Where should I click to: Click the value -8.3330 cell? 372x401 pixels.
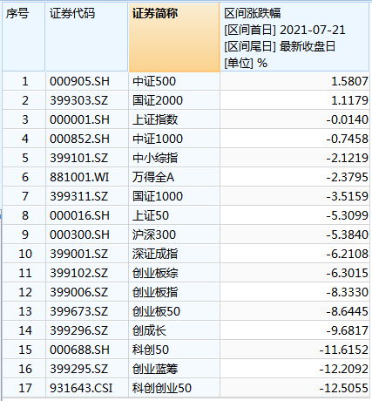coord(294,292)
